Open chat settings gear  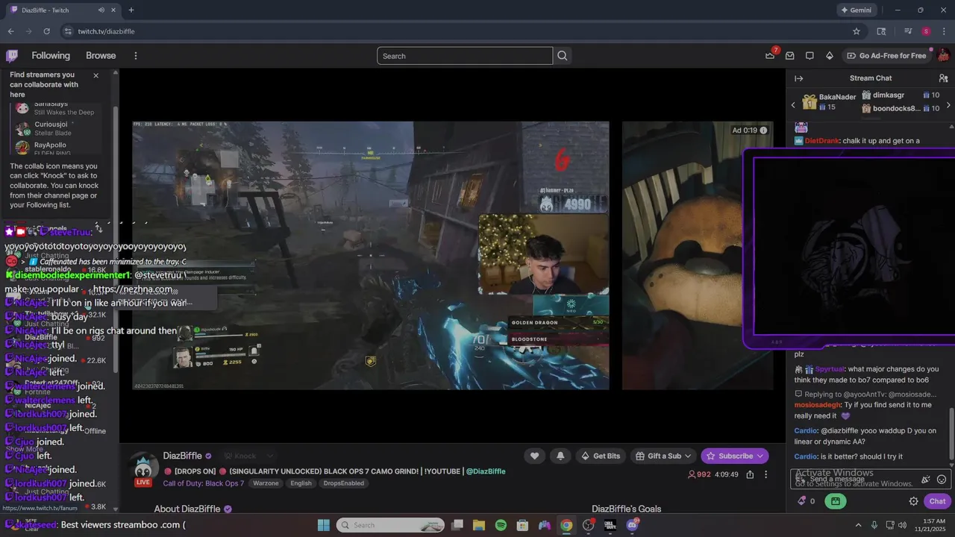point(913,501)
